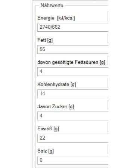
Task: Focus the Eiweiß [g] input field
Action: [73, 138]
